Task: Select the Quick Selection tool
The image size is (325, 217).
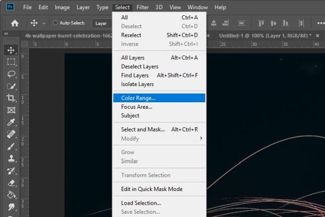Action: click(x=11, y=86)
